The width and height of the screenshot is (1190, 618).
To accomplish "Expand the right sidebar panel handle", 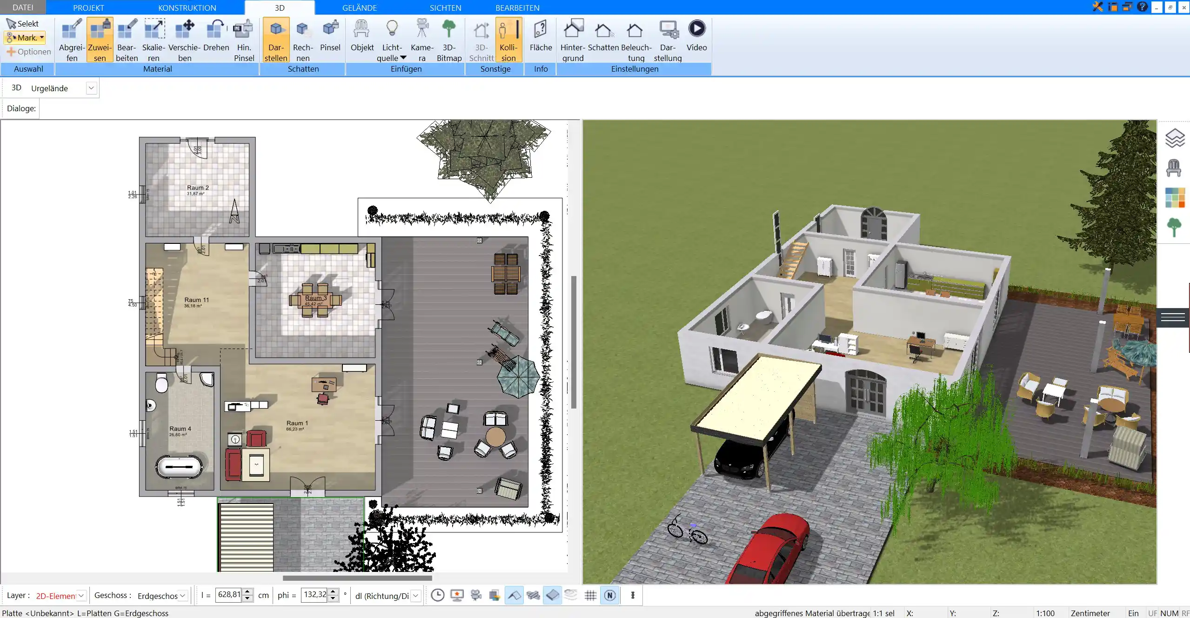I will pyautogui.click(x=1173, y=318).
